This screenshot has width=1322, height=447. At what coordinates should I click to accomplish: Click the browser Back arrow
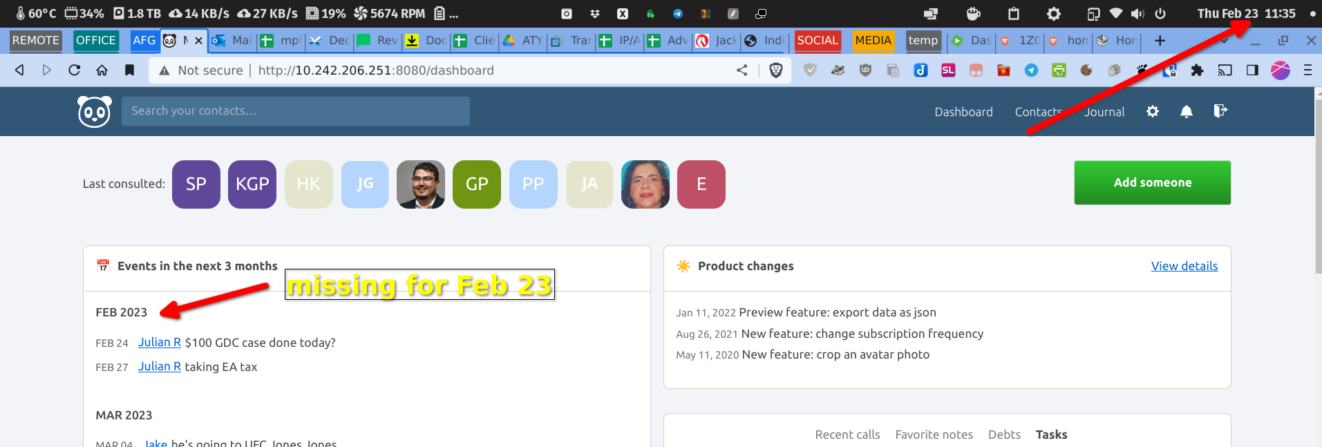[x=19, y=70]
